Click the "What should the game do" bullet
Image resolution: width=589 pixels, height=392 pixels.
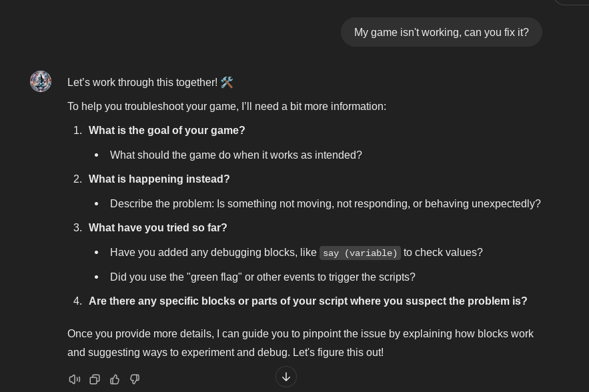click(235, 155)
